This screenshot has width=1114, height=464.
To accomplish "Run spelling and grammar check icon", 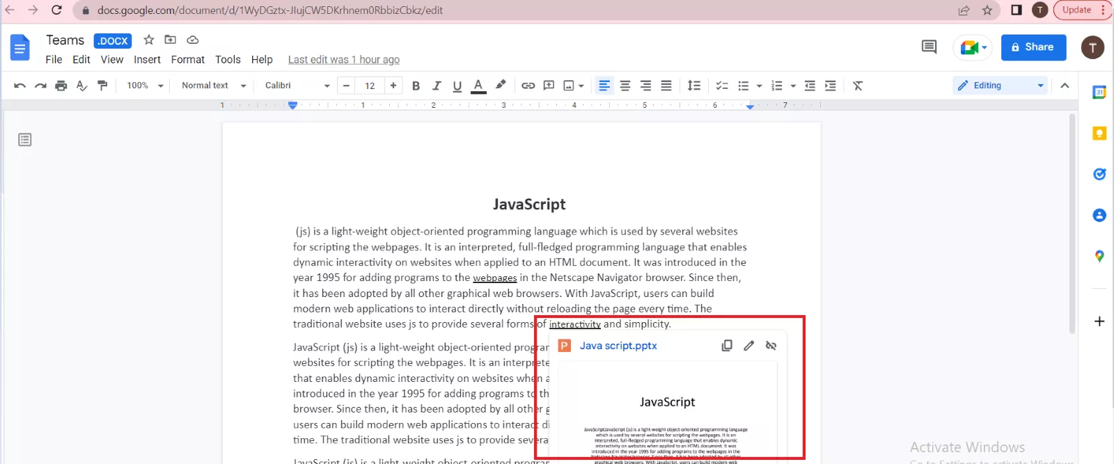I will (x=81, y=86).
